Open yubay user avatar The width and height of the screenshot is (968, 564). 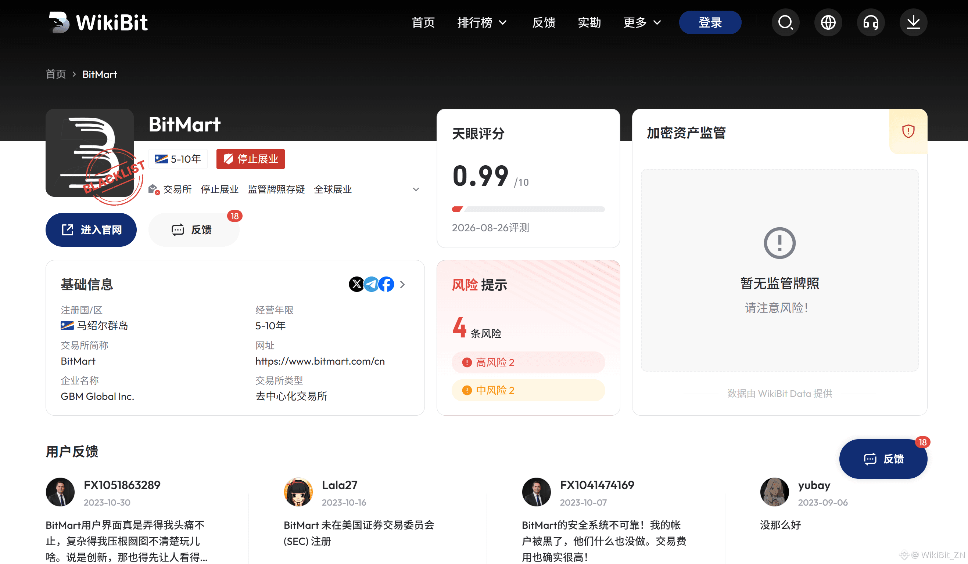(775, 492)
